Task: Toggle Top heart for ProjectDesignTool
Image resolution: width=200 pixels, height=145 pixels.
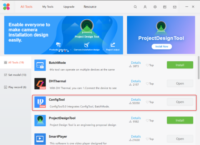Action: pos(150,121)
